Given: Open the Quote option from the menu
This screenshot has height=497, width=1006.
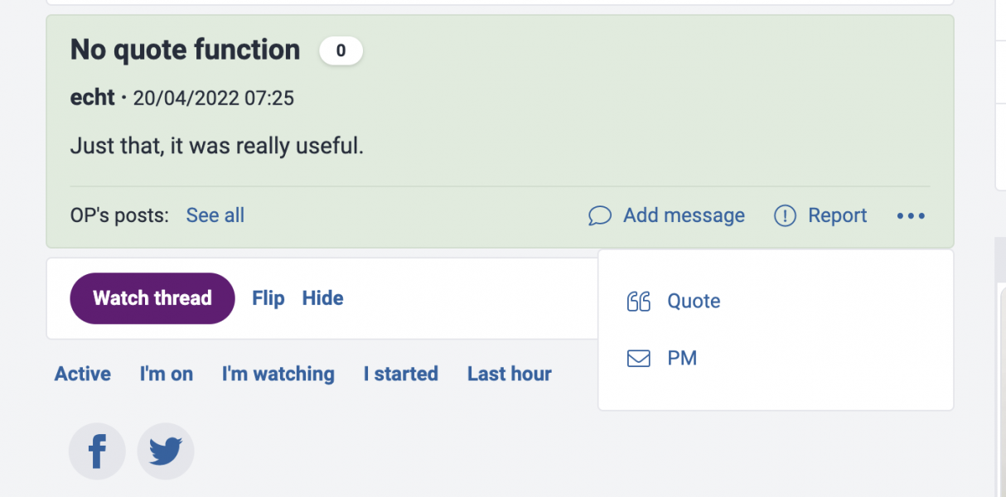Looking at the screenshot, I should click(694, 302).
